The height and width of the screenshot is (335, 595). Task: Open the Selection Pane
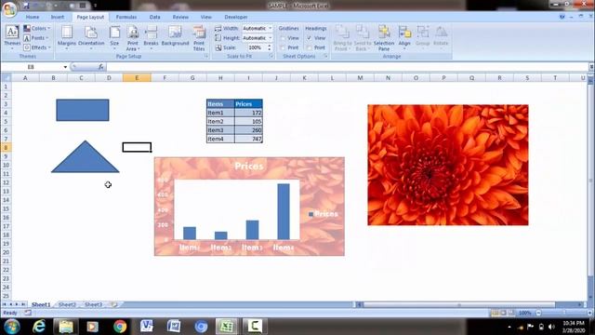pos(384,37)
